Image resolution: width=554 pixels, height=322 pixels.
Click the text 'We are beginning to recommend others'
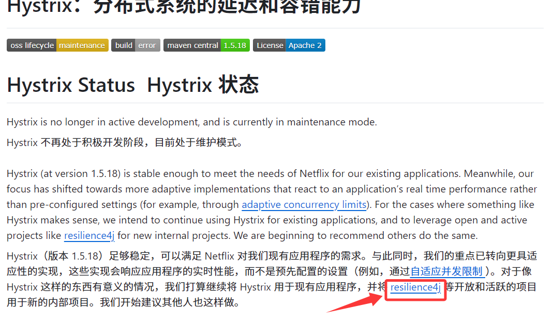click(x=324, y=236)
